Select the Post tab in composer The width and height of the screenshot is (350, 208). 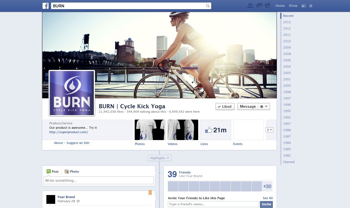pos(52,172)
